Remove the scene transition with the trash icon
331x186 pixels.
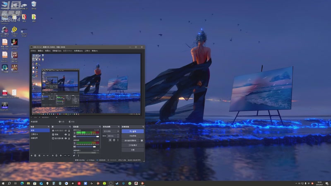click(114, 140)
